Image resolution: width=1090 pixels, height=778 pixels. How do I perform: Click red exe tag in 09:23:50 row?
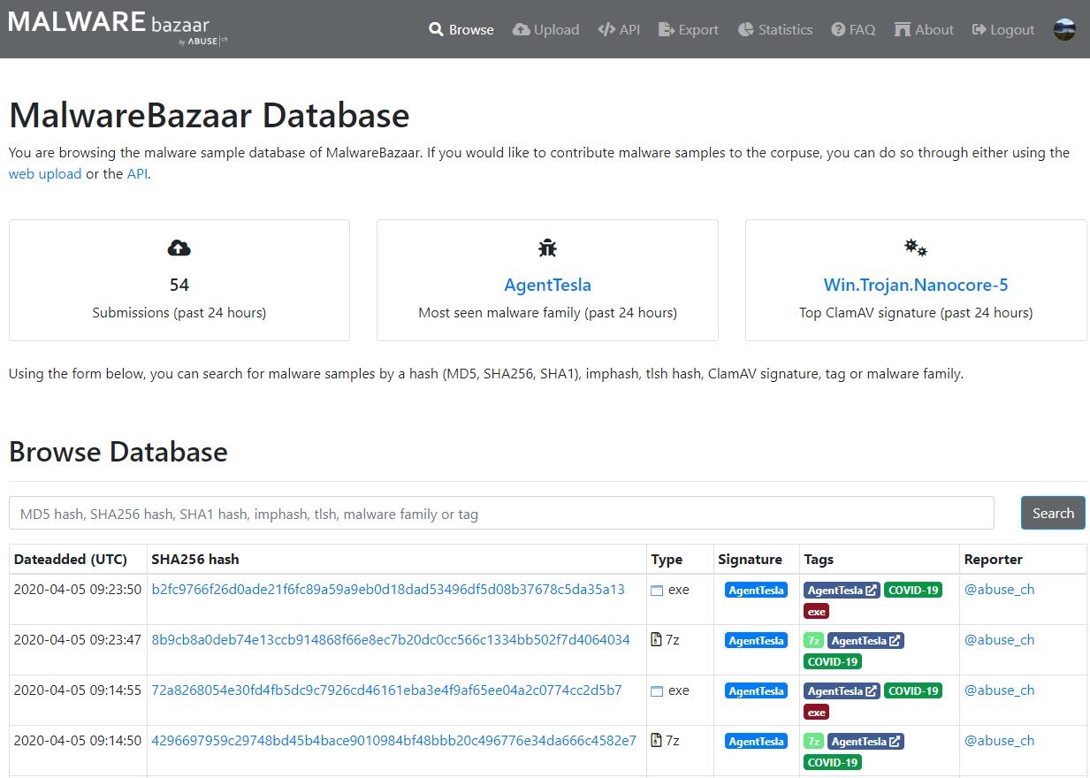[816, 611]
